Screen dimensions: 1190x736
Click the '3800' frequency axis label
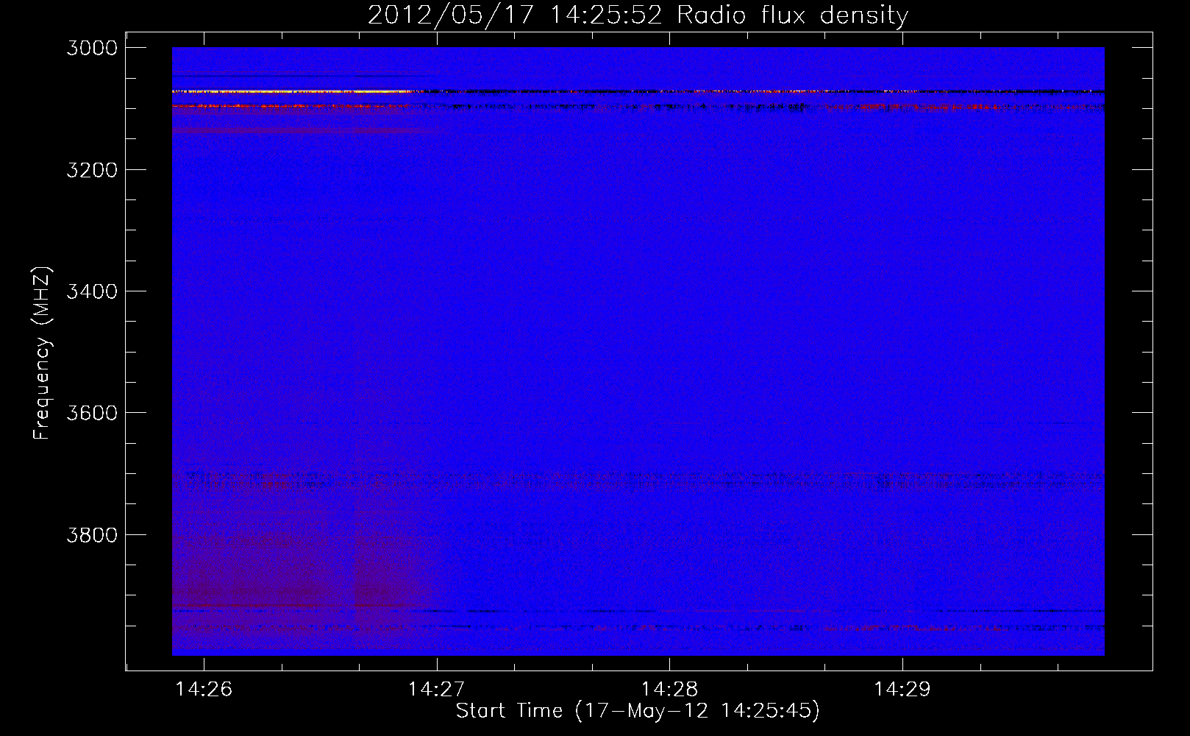[92, 534]
